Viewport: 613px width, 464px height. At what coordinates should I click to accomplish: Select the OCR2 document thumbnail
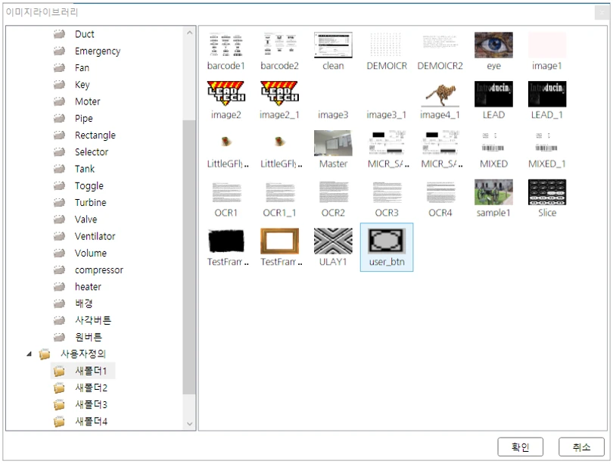[333, 192]
